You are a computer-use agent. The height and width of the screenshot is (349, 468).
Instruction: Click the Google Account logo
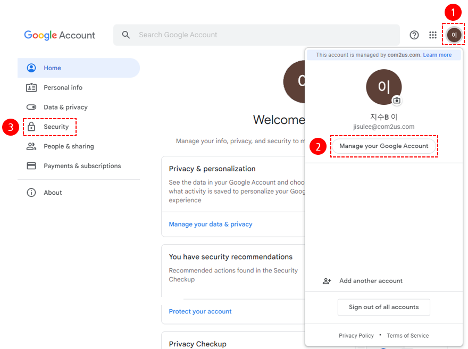60,35
